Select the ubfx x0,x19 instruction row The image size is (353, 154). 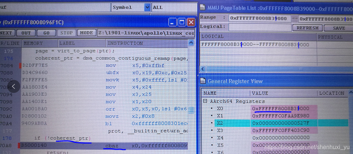point(105,73)
